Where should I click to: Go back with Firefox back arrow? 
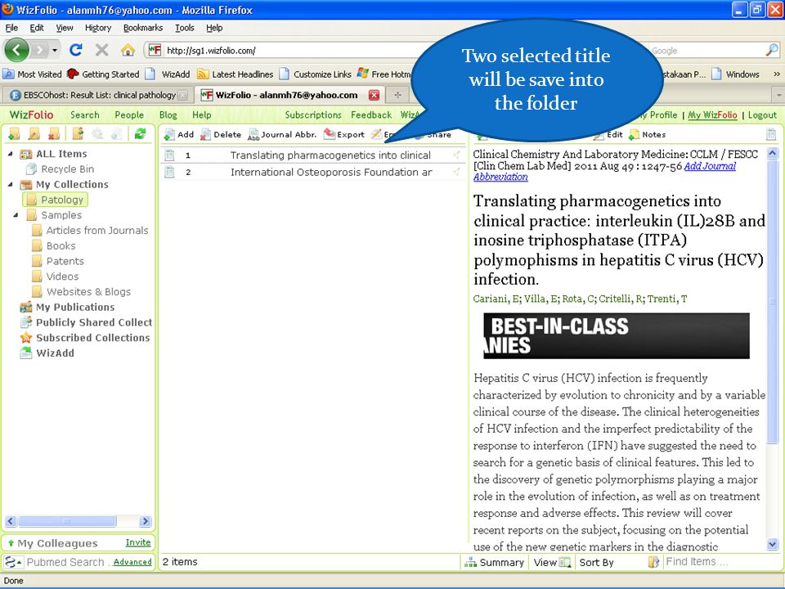17,50
